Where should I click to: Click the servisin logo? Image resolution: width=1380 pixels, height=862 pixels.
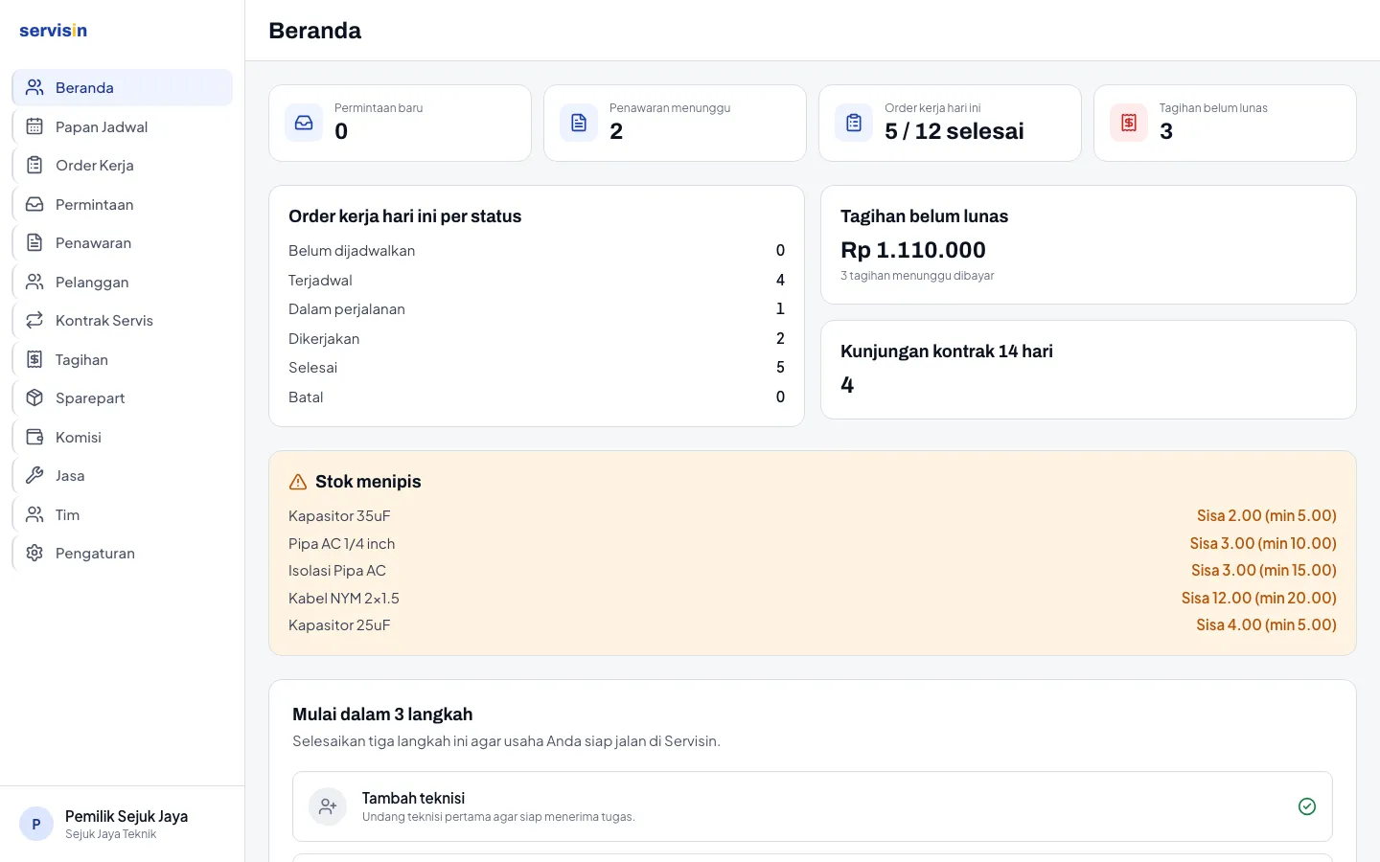pos(53,30)
